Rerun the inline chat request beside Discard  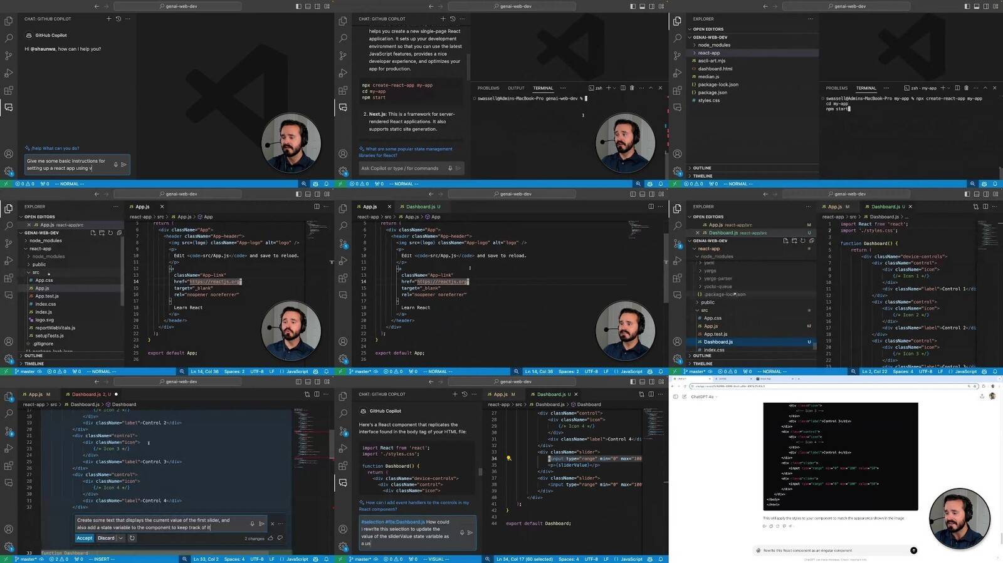pyautogui.click(x=132, y=538)
